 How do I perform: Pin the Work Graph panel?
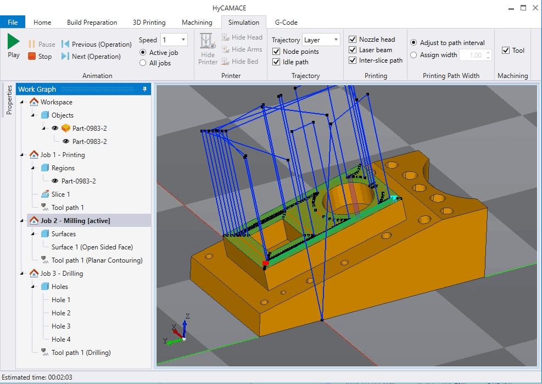(x=144, y=89)
